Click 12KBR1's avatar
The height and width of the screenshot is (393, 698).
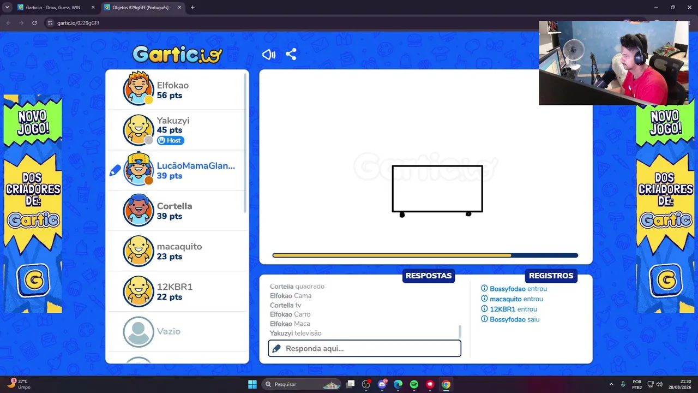click(139, 291)
